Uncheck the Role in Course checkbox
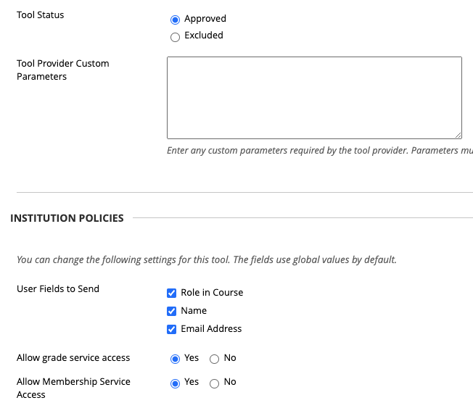This screenshot has width=473, height=416. (172, 293)
